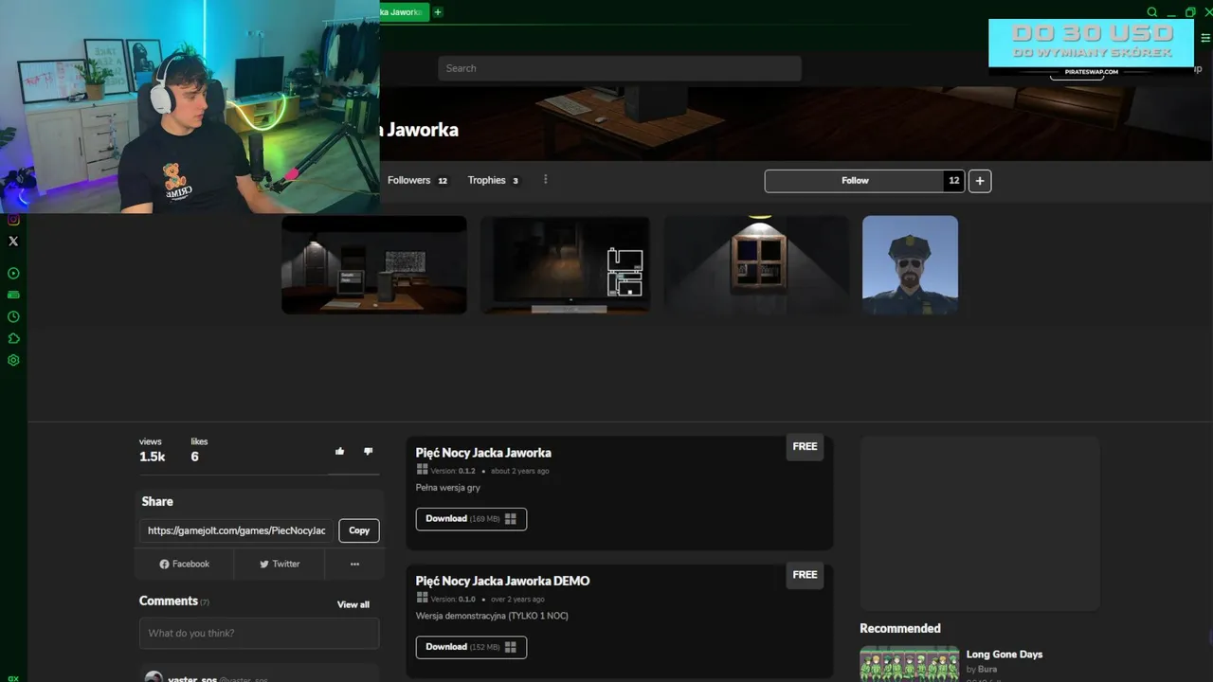Download the DEMO version (152 MB)
Screen dimensions: 1213x682
pyautogui.click(x=471, y=647)
